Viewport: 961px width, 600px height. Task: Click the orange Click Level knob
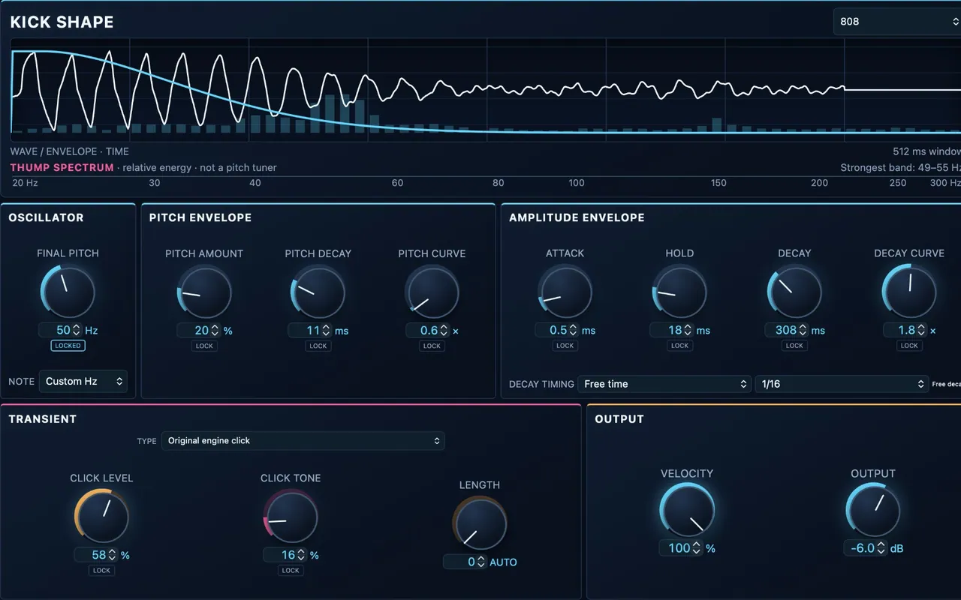[101, 516]
